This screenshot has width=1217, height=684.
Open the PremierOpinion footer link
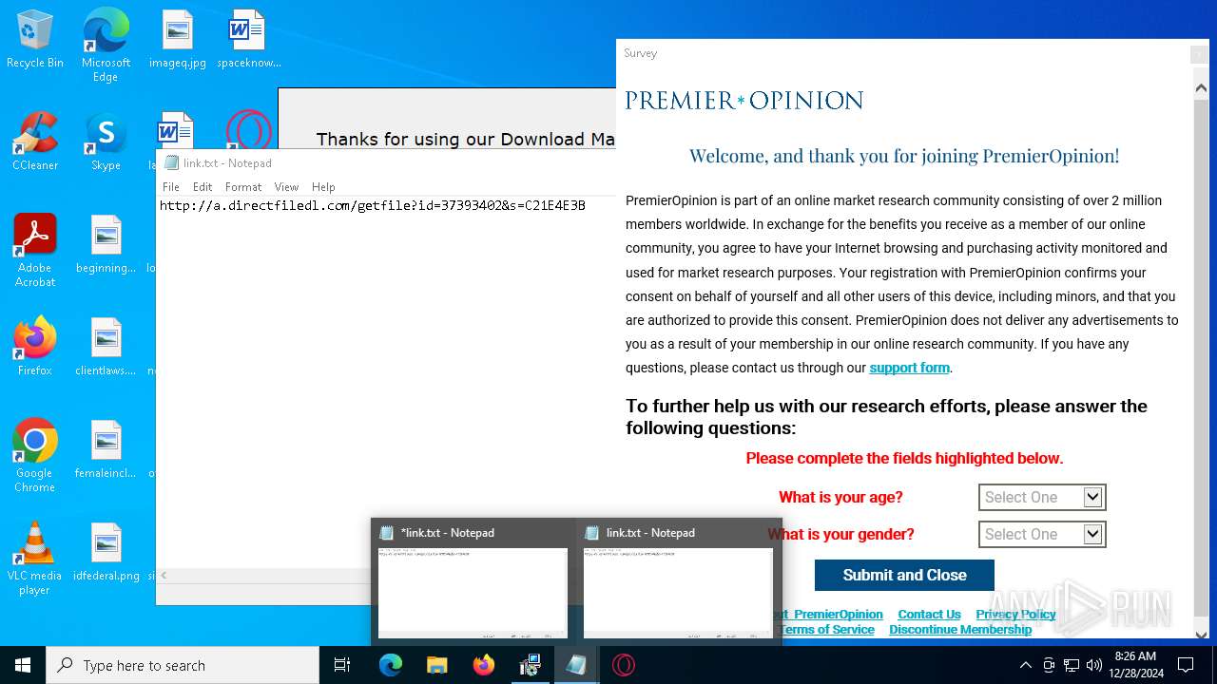click(x=833, y=614)
